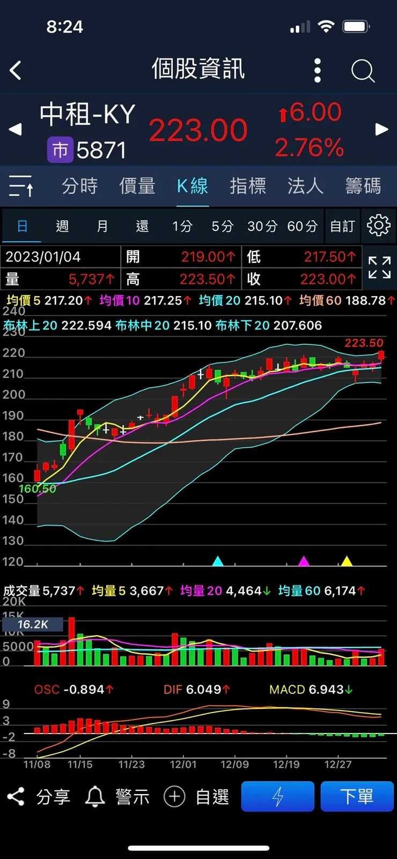
Task: Tap the date 2023/01/04
Action: coord(43,257)
